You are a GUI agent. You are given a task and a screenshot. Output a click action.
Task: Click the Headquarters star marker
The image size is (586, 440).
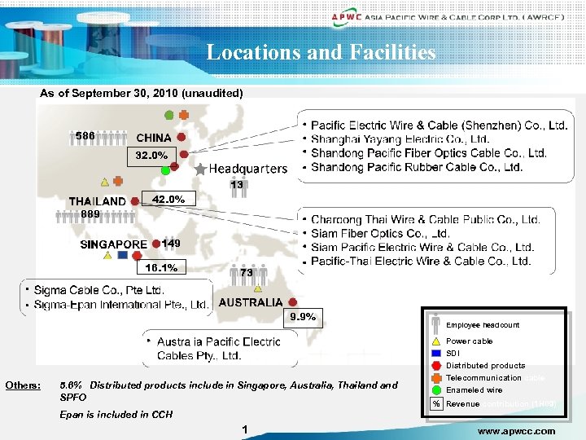[201, 169]
